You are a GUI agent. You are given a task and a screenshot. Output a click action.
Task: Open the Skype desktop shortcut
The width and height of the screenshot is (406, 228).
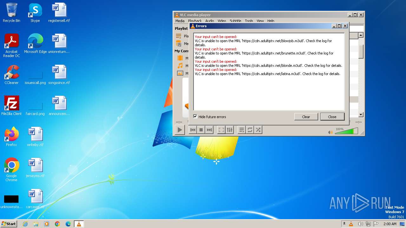pos(35,13)
